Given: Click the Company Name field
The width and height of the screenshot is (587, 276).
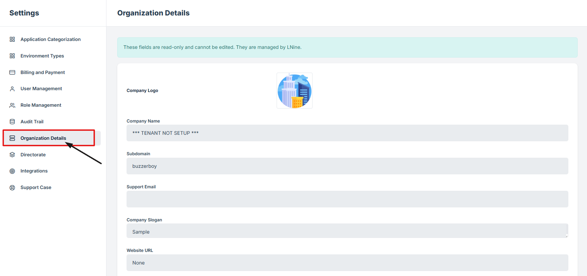Looking at the screenshot, I should click(347, 133).
